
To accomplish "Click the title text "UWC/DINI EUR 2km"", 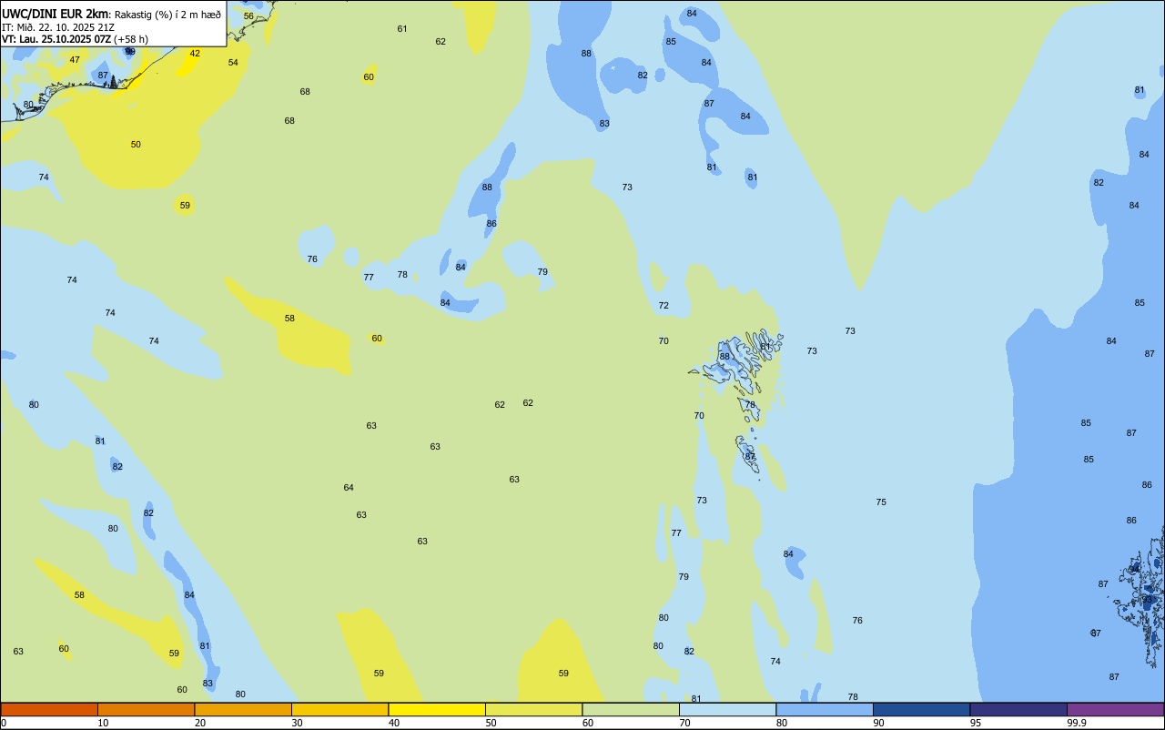I will pyautogui.click(x=56, y=13).
